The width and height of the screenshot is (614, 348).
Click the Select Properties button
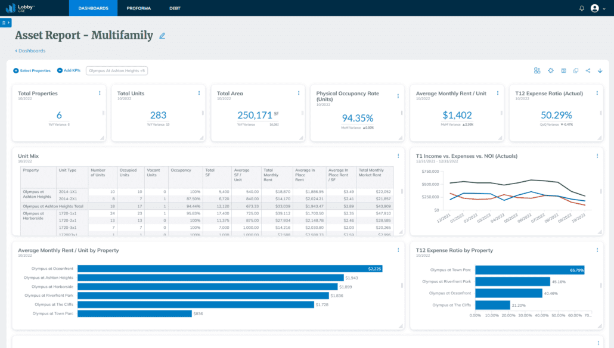(32, 70)
